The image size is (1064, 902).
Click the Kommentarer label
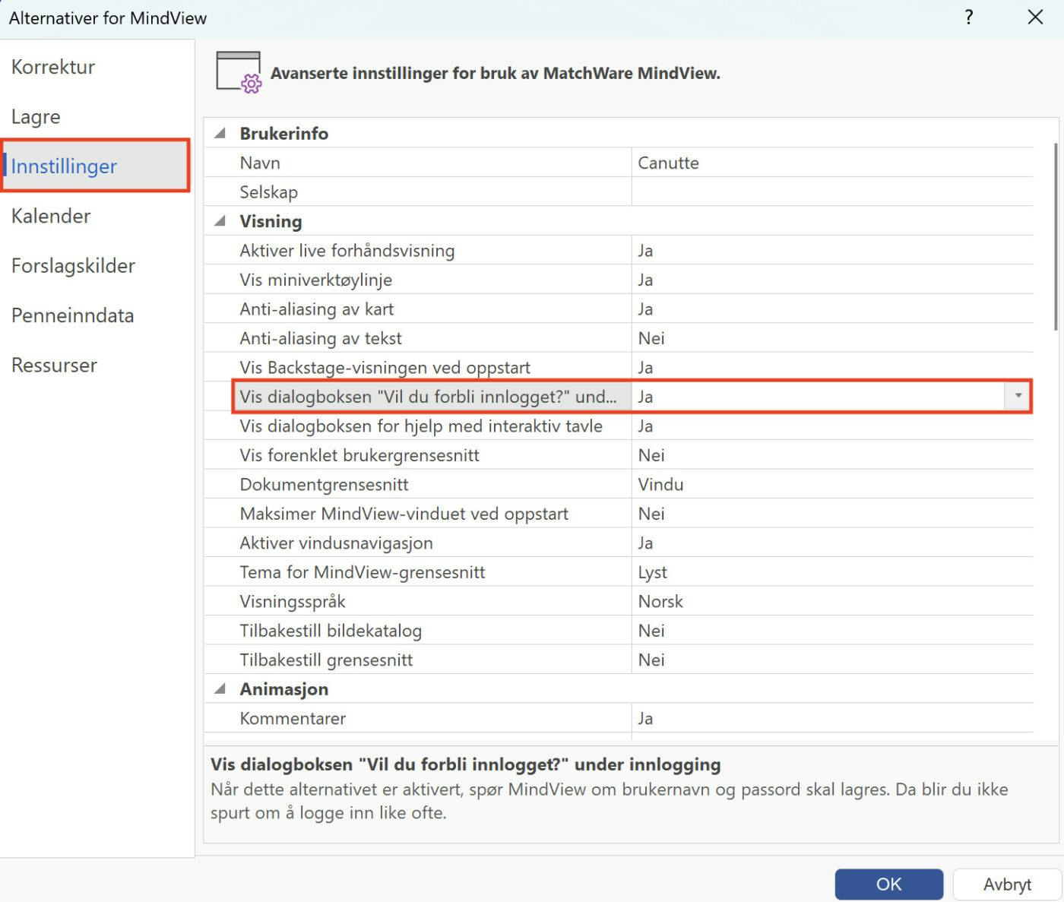[x=293, y=718]
